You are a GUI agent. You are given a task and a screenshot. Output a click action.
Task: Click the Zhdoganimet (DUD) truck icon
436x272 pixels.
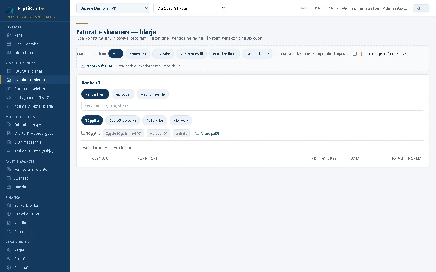[x=9, y=97]
